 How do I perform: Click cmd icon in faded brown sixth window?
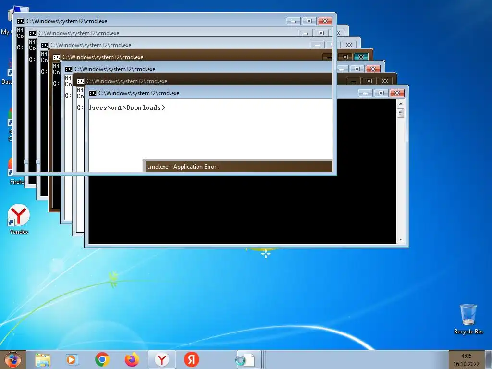pos(81,81)
